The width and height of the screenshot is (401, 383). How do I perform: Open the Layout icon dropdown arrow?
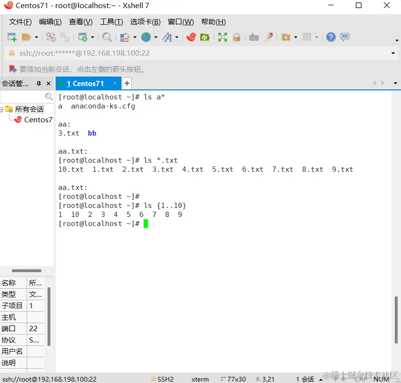click(316, 38)
